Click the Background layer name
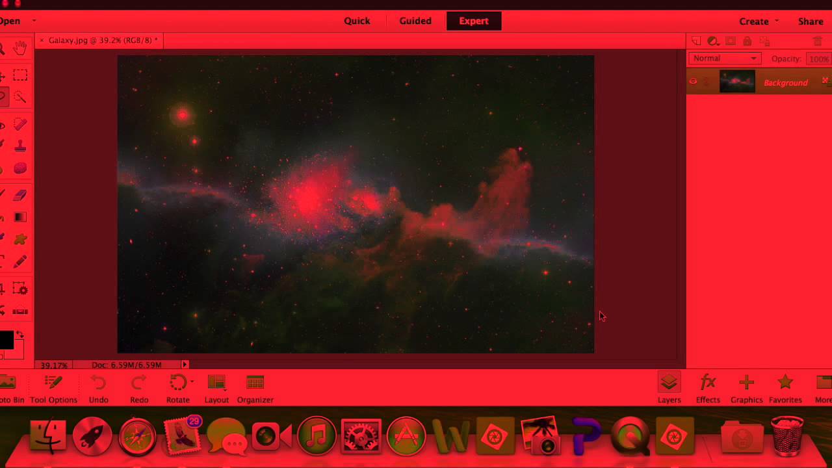The width and height of the screenshot is (832, 468). coord(785,83)
